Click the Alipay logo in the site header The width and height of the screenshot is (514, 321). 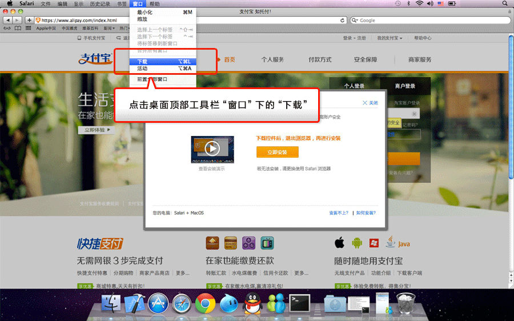(x=95, y=59)
